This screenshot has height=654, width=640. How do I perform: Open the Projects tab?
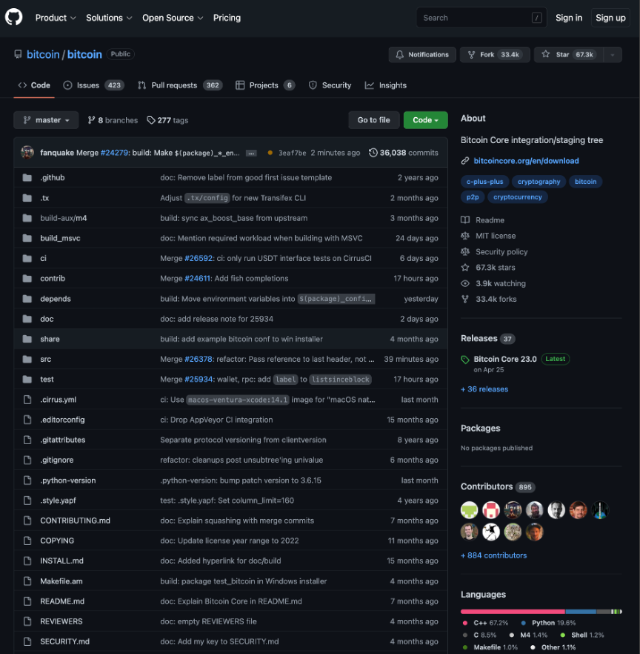[265, 85]
